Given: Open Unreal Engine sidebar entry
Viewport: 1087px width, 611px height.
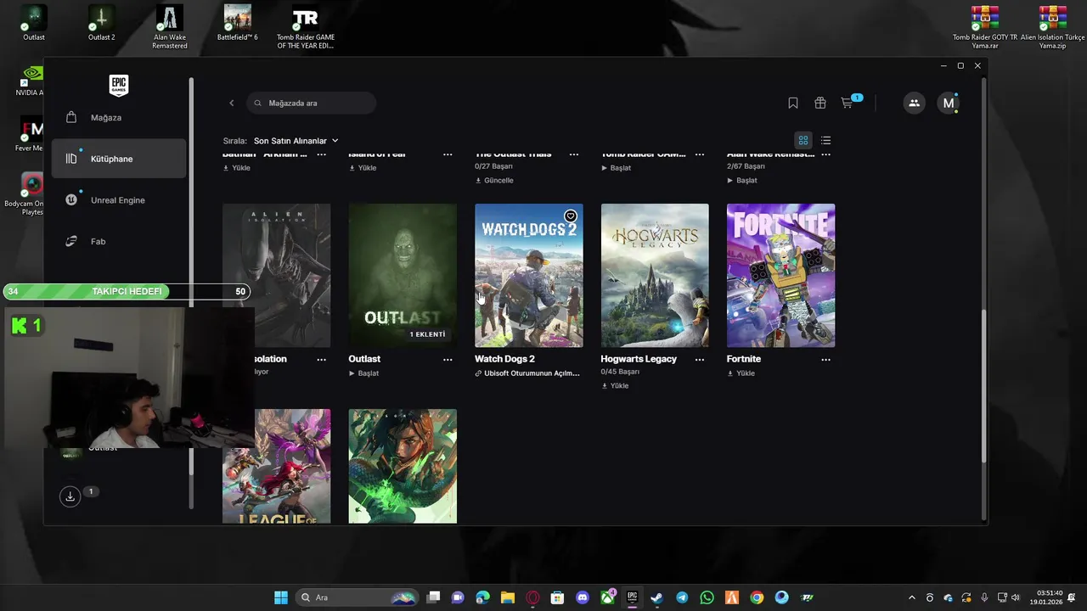Looking at the screenshot, I should click(118, 200).
